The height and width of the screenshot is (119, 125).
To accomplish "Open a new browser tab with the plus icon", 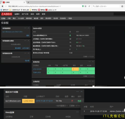I will pyautogui.click(x=28, y=2).
